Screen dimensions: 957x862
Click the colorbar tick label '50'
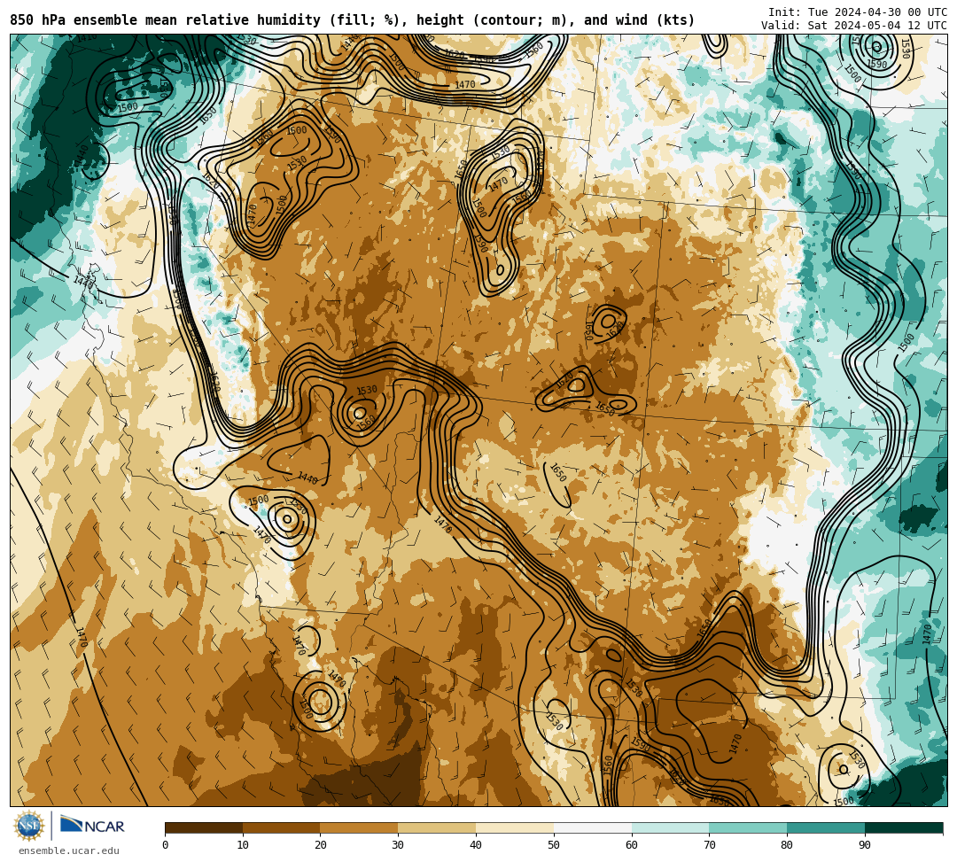click(x=554, y=845)
